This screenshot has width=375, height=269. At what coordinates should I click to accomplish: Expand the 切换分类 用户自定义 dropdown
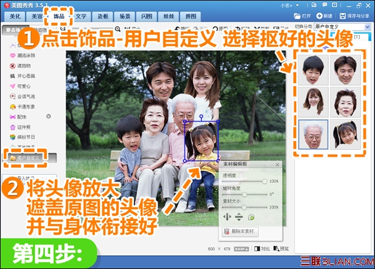click(367, 27)
